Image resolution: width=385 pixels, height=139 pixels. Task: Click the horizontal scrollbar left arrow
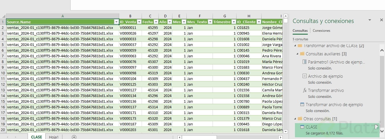180,137
